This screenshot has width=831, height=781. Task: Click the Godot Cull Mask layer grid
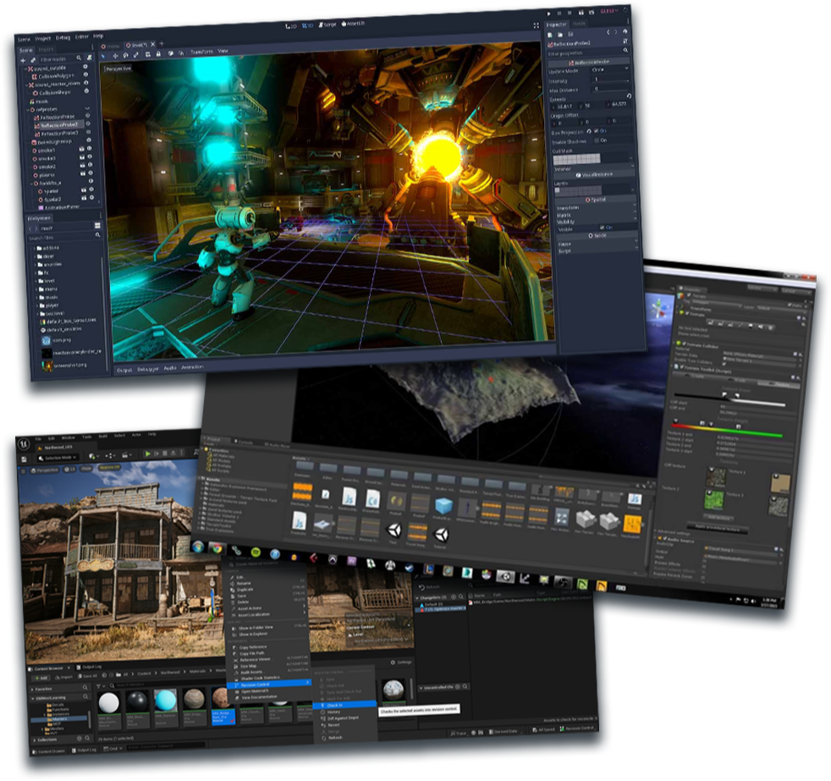coord(576,158)
